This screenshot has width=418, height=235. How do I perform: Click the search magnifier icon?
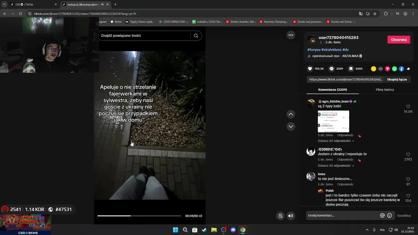[x=196, y=36]
